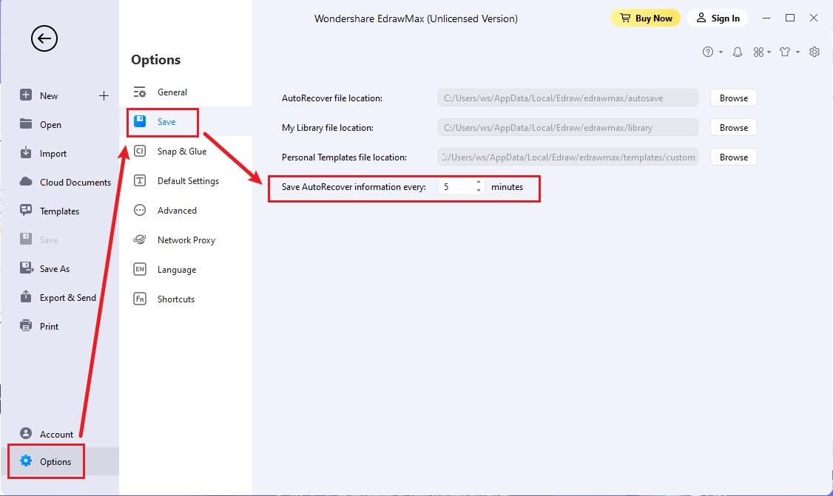Click the help question mark icon
The height and width of the screenshot is (496, 833).
[x=708, y=52]
